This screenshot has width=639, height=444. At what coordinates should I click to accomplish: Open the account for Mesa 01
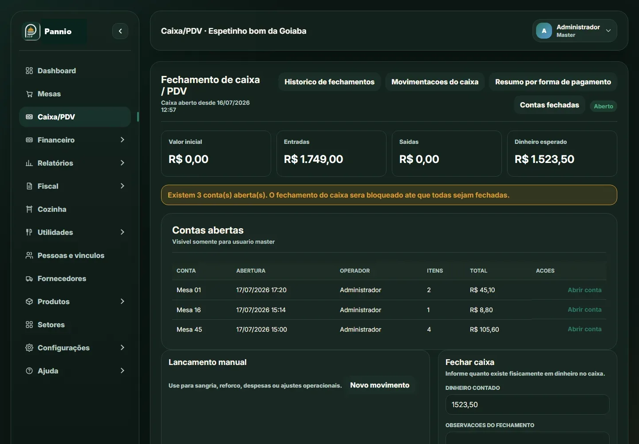pyautogui.click(x=584, y=290)
